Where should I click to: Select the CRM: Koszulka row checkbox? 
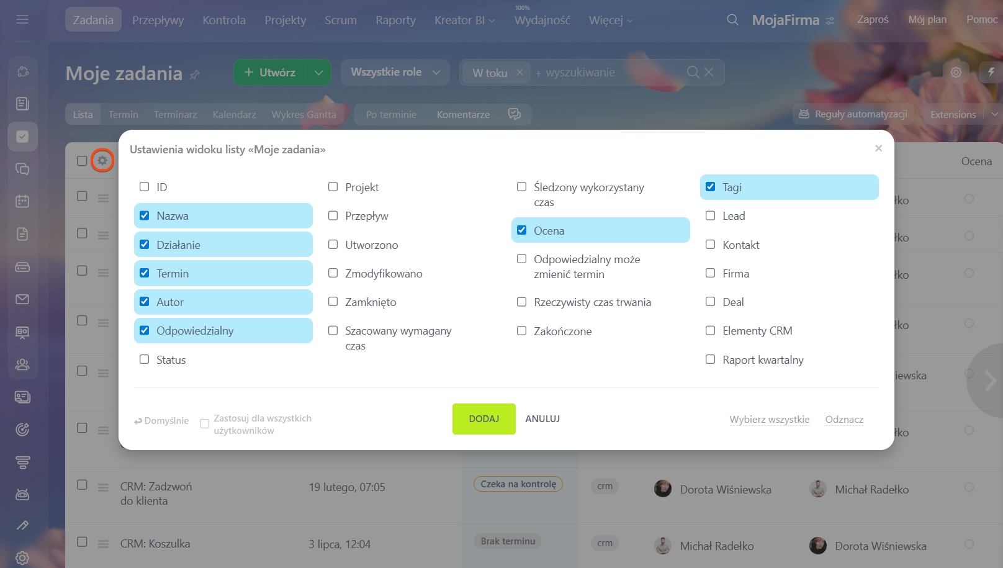click(82, 542)
